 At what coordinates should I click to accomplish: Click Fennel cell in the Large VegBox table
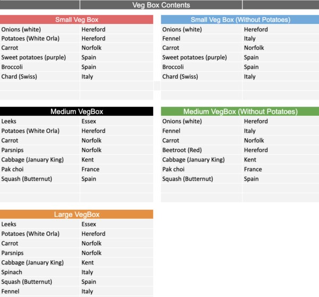coord(11,291)
